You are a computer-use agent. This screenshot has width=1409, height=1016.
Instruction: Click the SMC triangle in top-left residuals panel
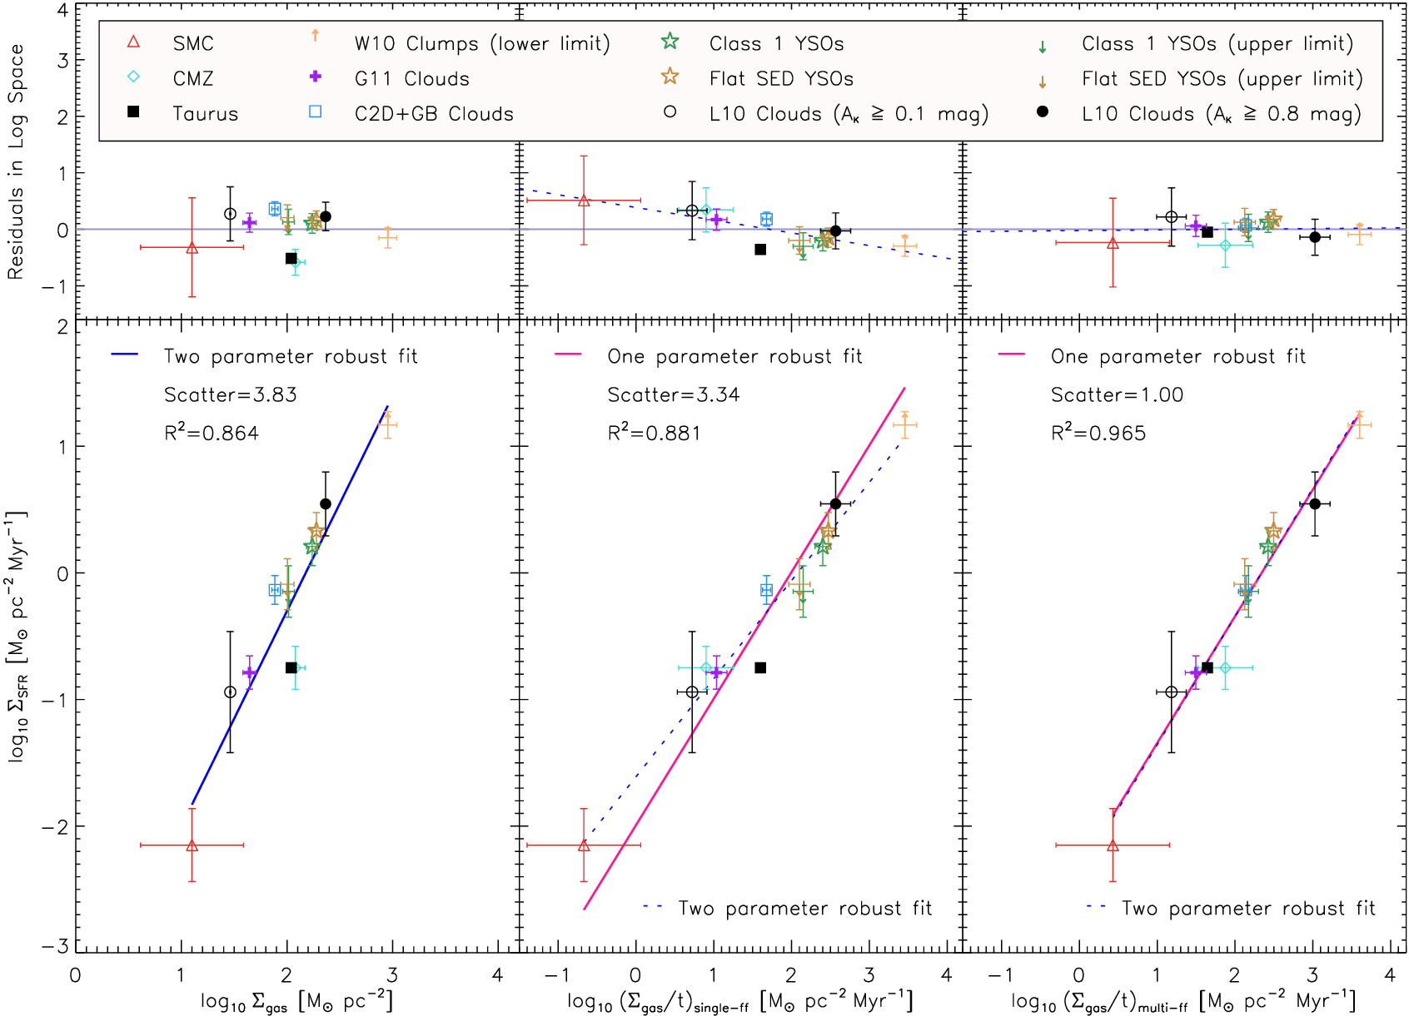[x=192, y=247]
